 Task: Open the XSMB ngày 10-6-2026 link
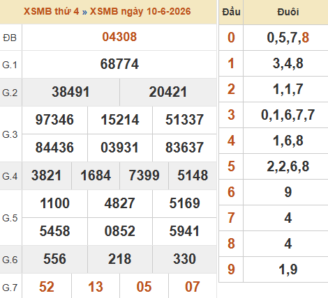(x=140, y=11)
